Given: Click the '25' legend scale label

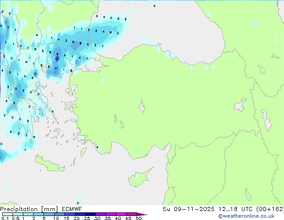Looking at the screenshot, I should click(x=87, y=218).
